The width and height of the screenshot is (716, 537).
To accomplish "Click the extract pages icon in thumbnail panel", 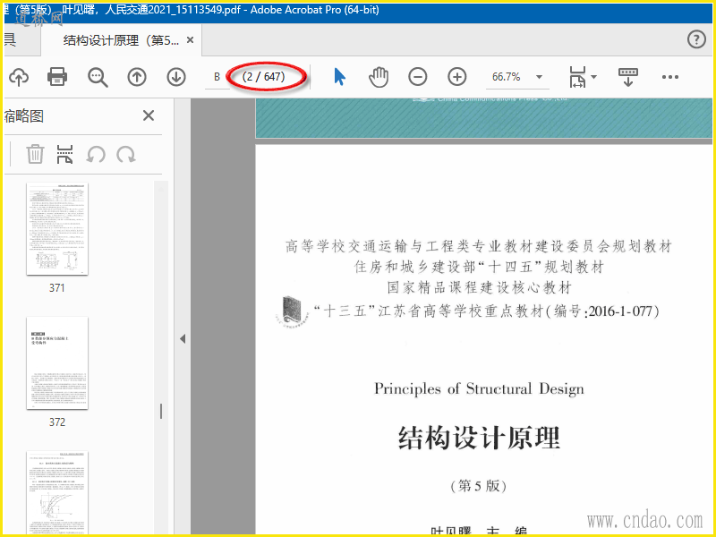I will click(64, 154).
